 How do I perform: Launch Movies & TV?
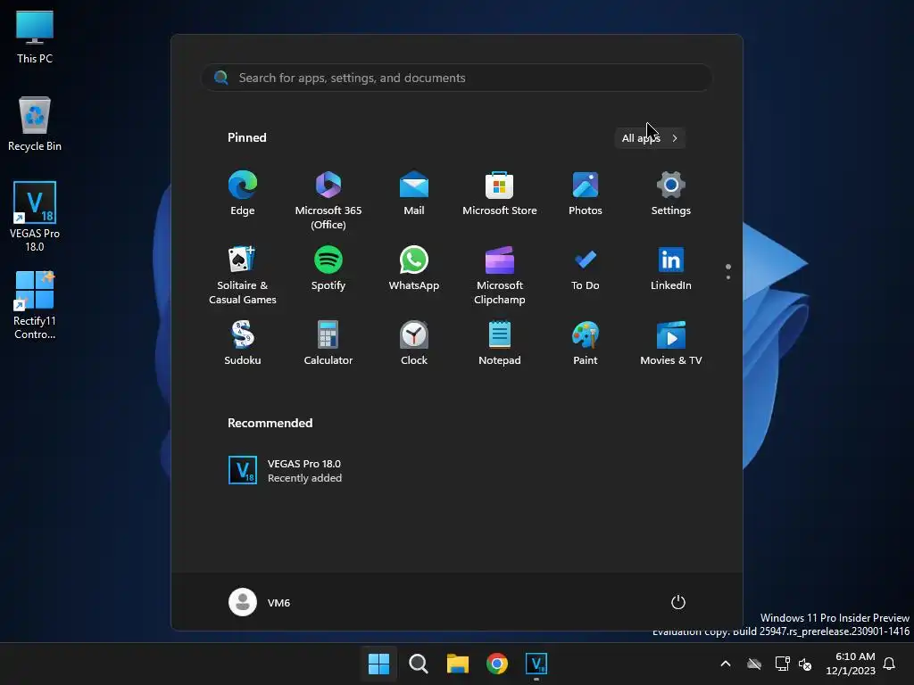[x=671, y=343]
